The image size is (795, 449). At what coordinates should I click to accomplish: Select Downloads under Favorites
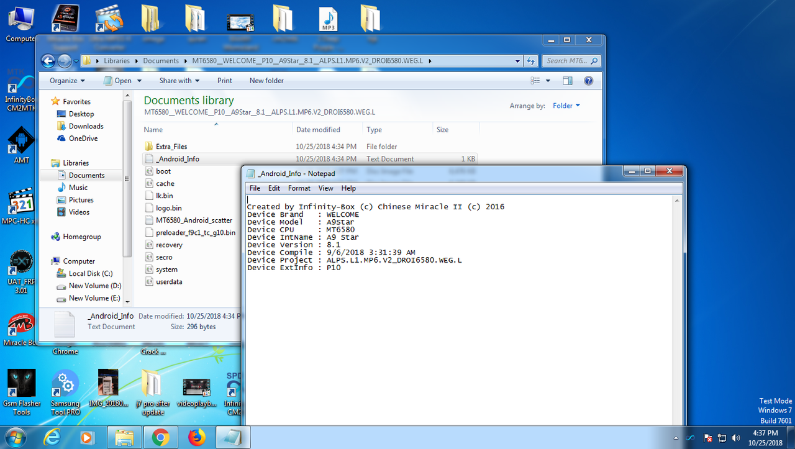86,126
